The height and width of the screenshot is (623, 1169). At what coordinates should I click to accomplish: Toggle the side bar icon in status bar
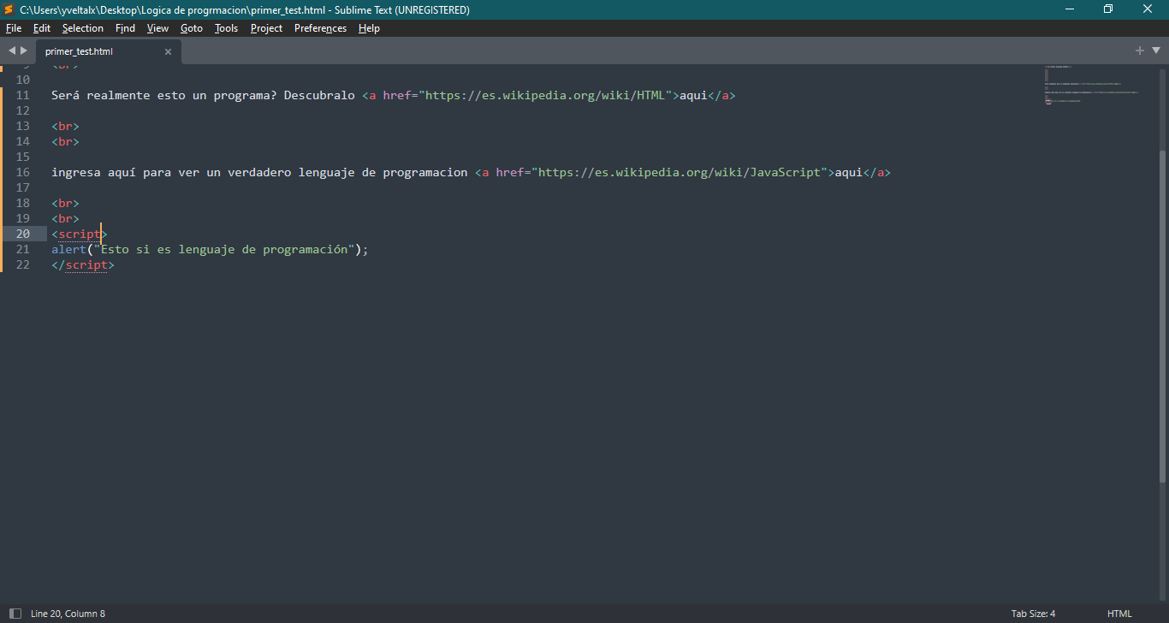pos(15,613)
